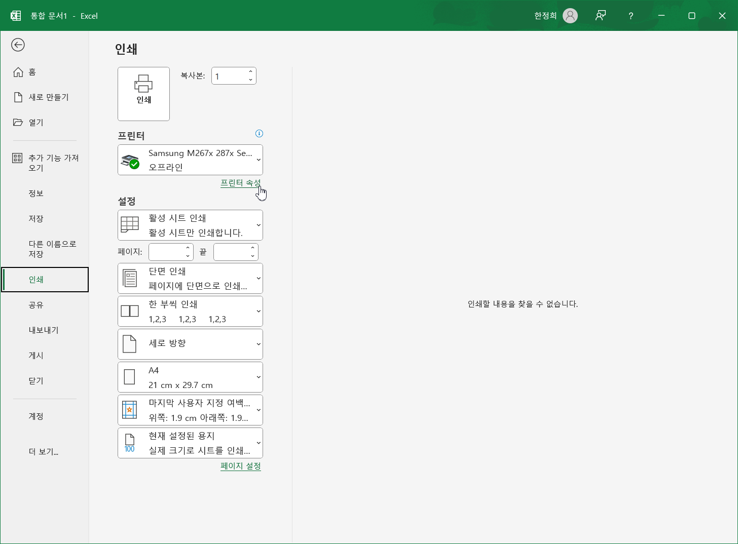Open the 세로 방향 orientation dropdown
The width and height of the screenshot is (738, 544).
coord(190,344)
